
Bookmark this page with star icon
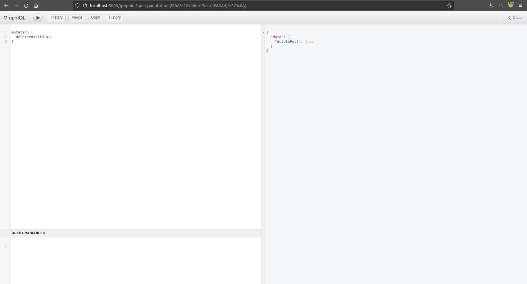pos(449,5)
